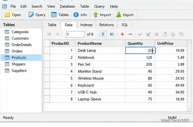
Task: Click the Wireless Mouse name cell
Action: tap(100, 78)
